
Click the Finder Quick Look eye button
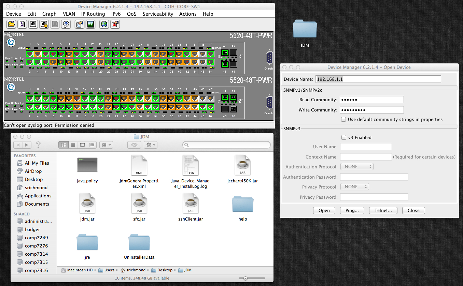[134, 145]
